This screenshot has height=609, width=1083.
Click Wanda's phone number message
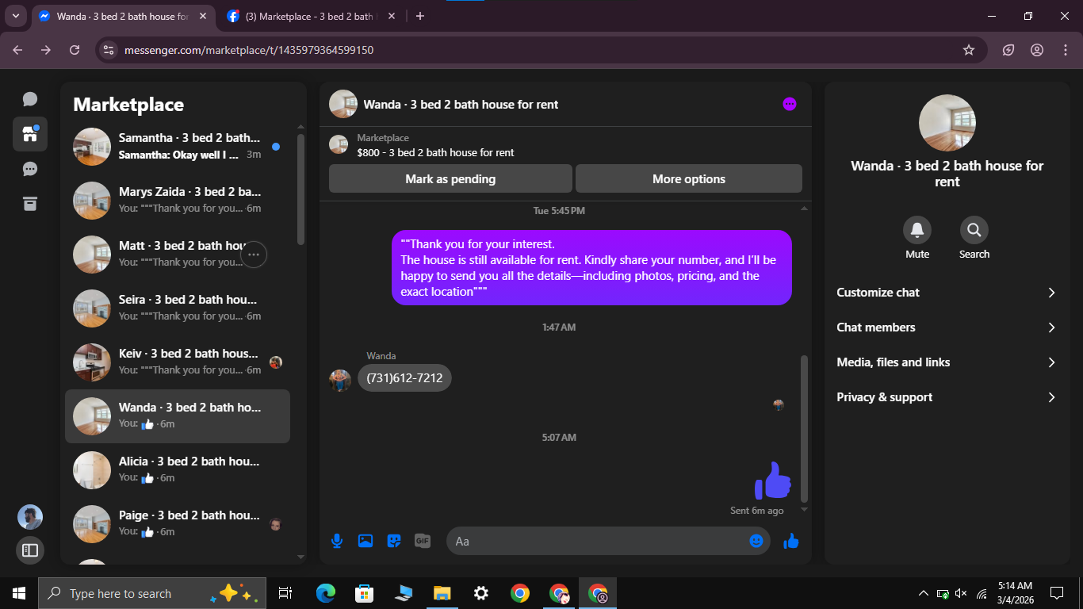404,378
